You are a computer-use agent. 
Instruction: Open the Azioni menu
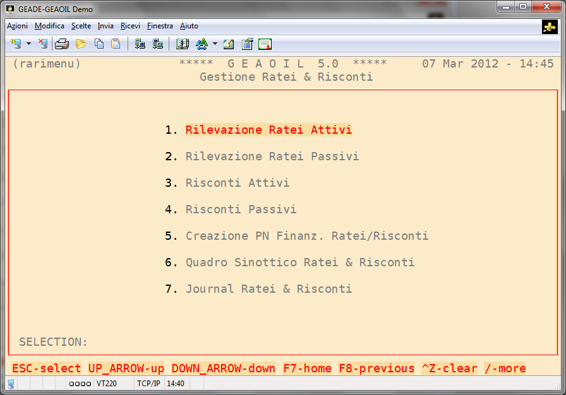pyautogui.click(x=17, y=26)
